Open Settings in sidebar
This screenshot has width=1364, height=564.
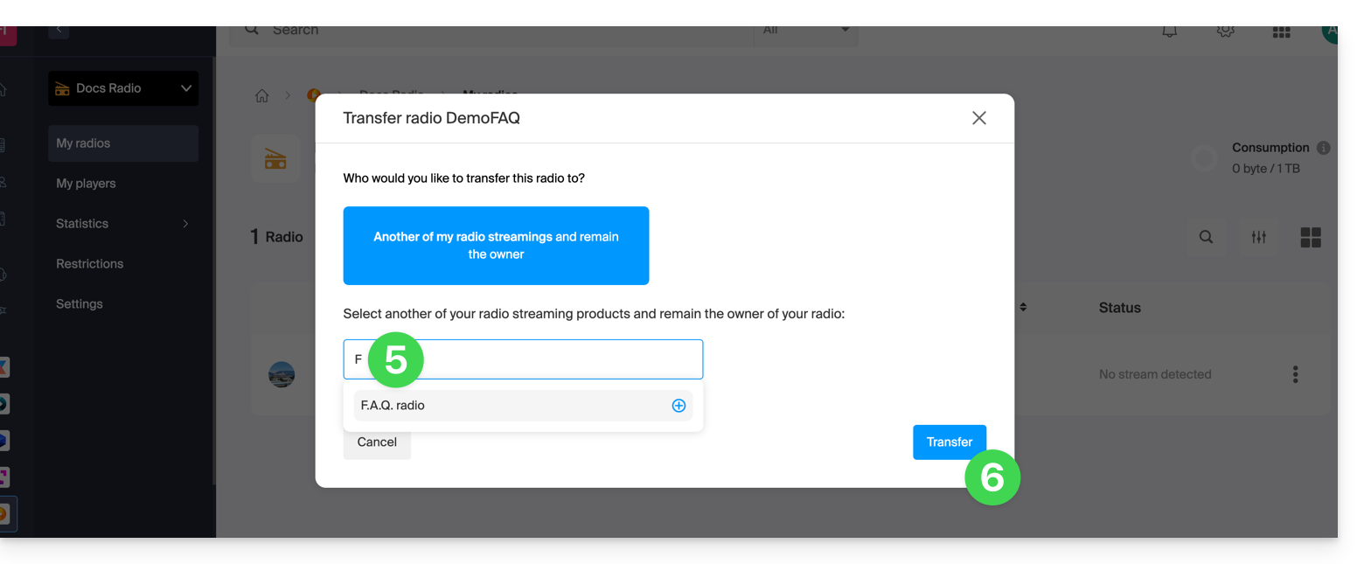(80, 304)
